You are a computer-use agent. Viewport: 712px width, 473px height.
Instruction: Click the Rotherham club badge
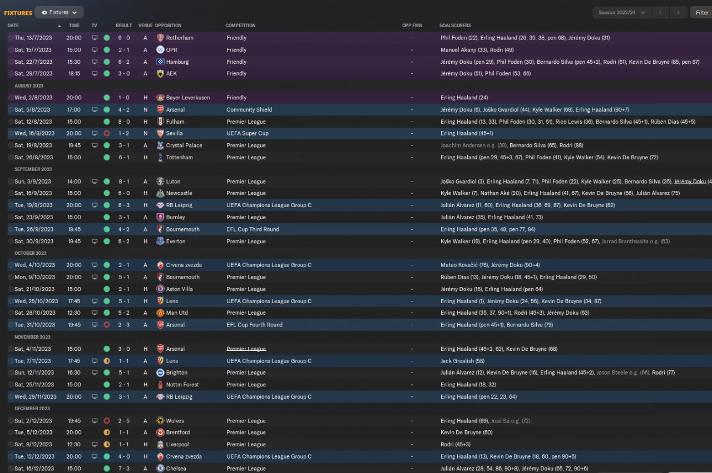pyautogui.click(x=160, y=38)
